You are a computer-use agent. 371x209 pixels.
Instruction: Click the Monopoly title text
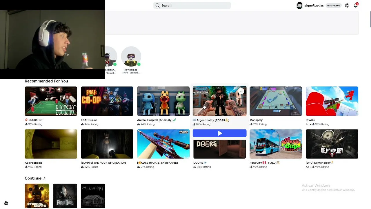click(x=256, y=120)
